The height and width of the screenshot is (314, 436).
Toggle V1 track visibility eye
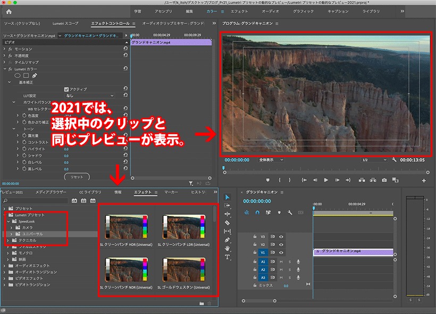coord(281,252)
